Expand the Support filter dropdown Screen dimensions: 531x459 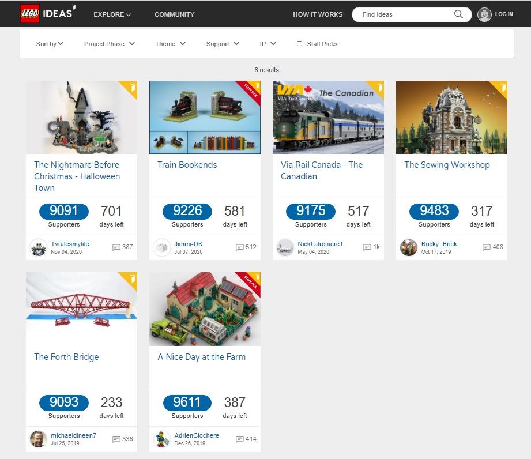tap(223, 44)
